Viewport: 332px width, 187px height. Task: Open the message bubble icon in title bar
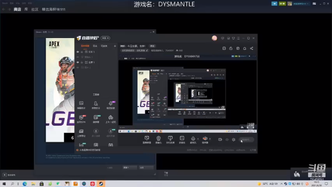223,38
